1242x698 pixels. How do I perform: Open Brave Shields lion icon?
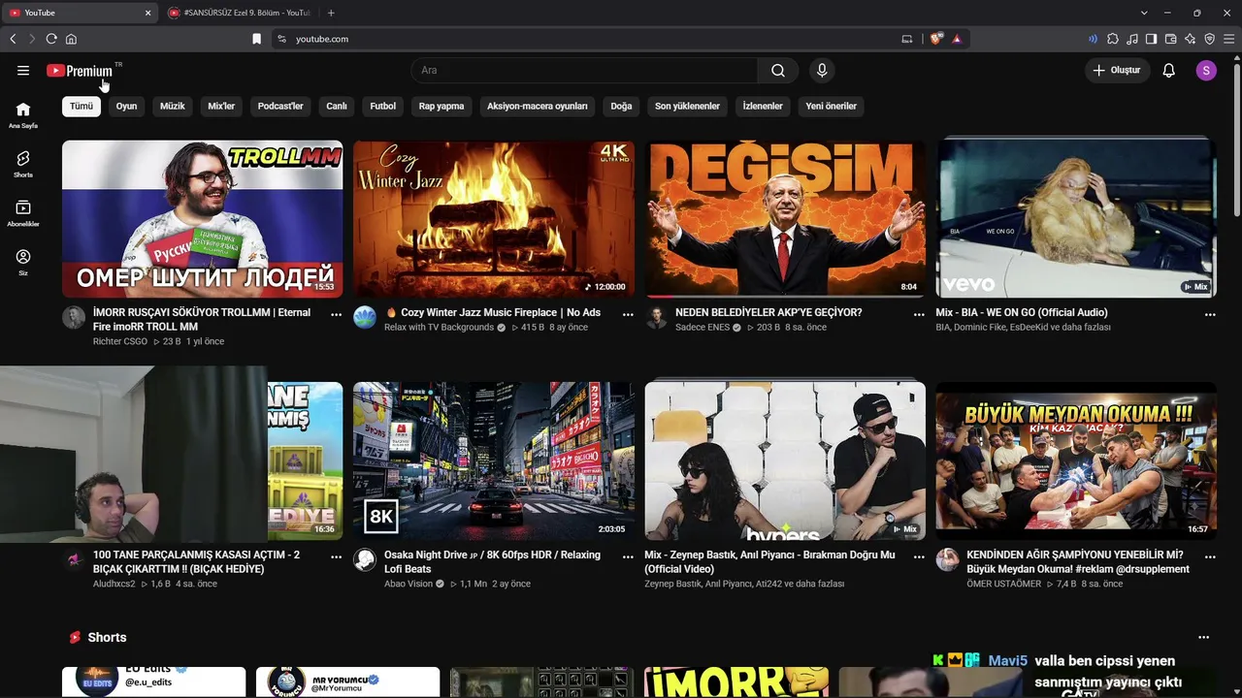[936, 39]
